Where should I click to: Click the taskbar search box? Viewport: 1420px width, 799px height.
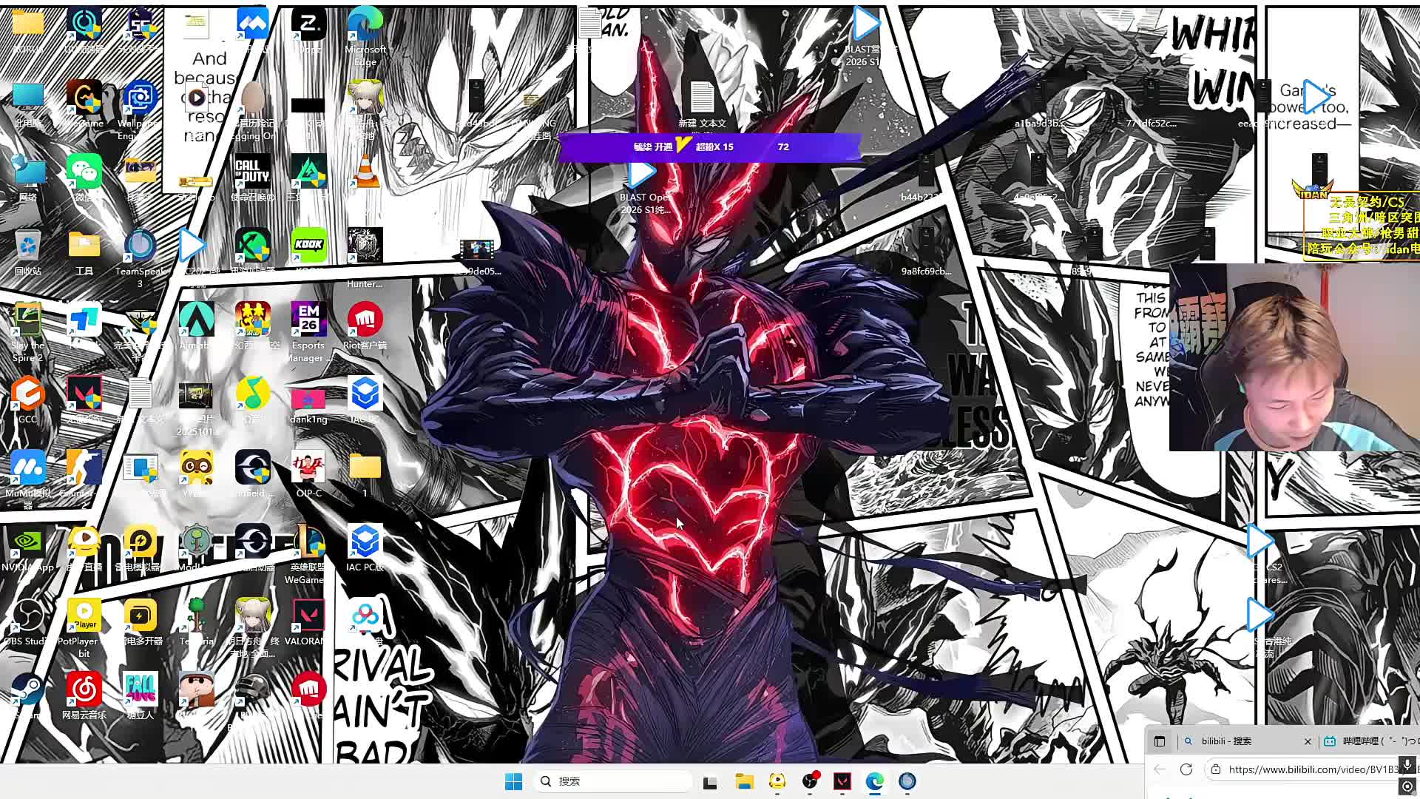[x=614, y=781]
